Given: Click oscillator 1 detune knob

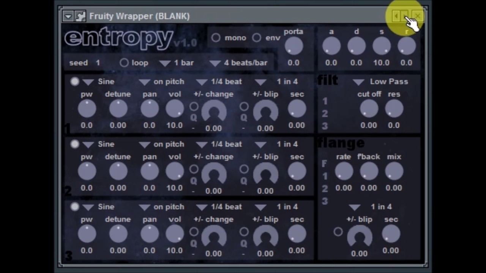Looking at the screenshot, I should [118, 109].
